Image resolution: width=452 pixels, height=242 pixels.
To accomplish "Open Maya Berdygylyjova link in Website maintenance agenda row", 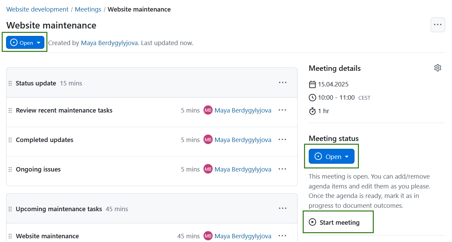I will tap(243, 236).
